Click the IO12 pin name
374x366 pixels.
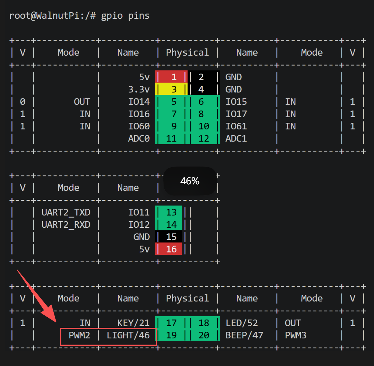pos(139,225)
